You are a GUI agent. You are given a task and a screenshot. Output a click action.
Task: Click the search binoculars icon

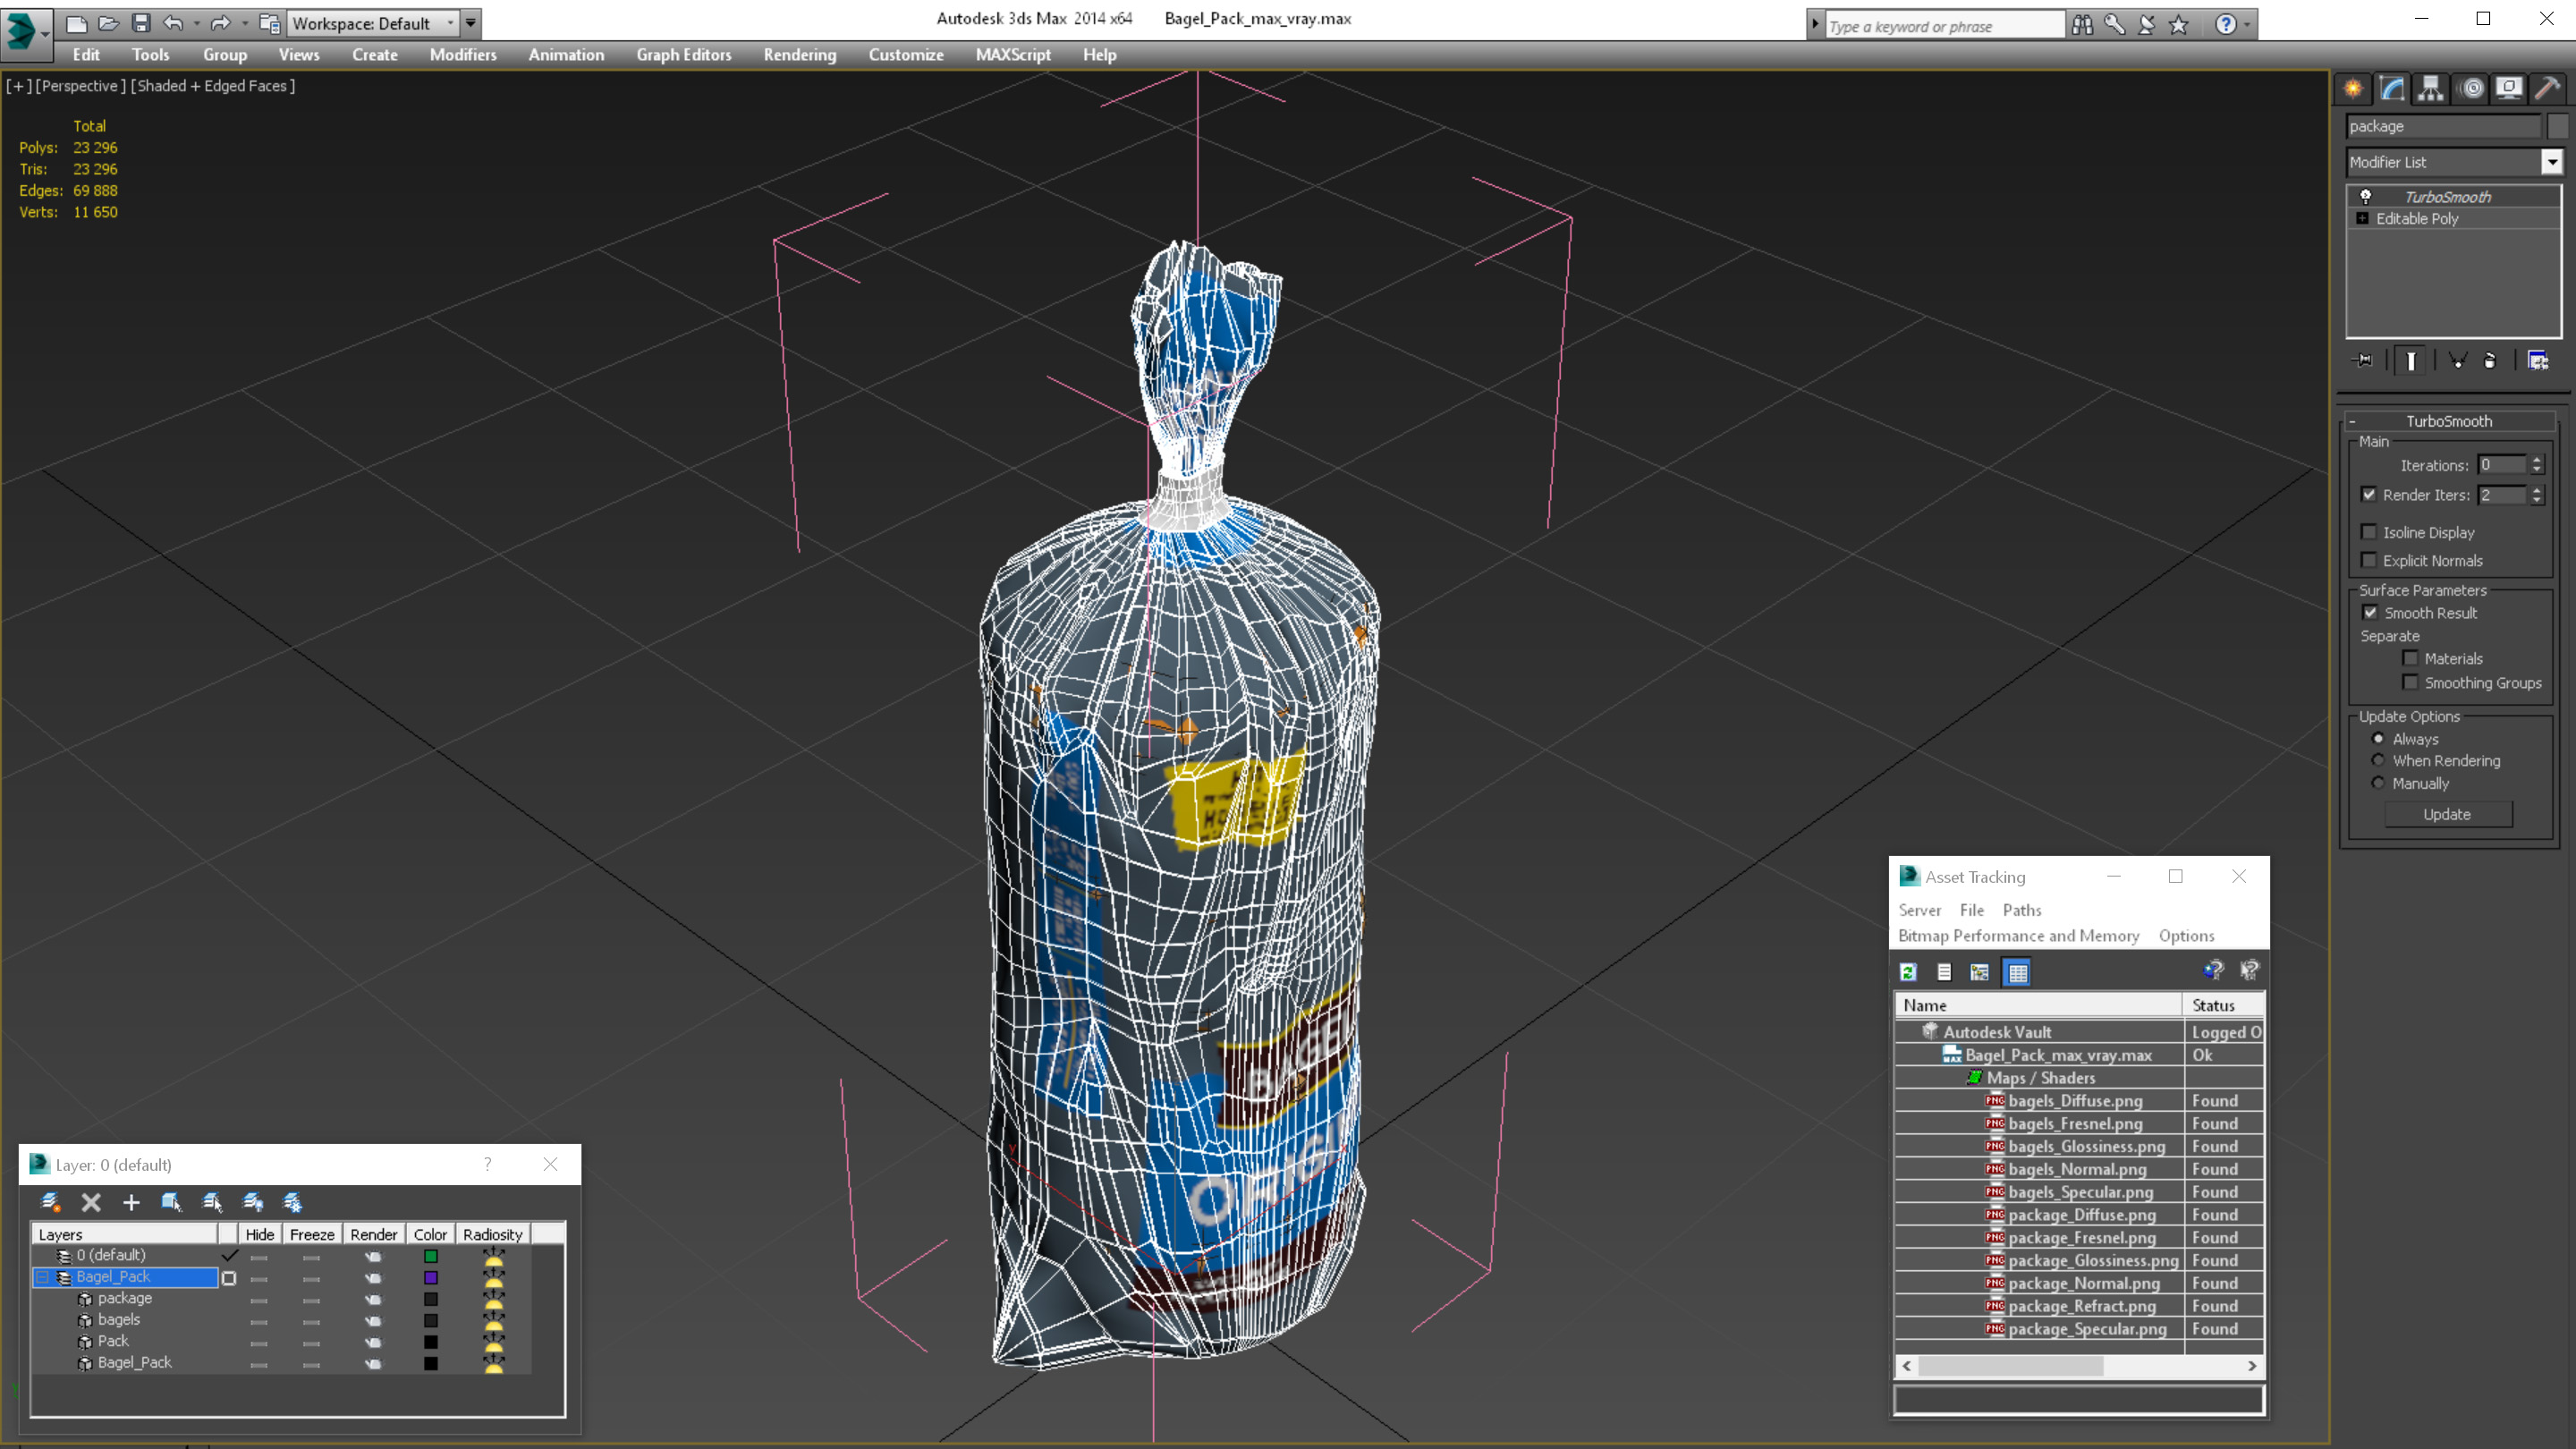[2082, 25]
